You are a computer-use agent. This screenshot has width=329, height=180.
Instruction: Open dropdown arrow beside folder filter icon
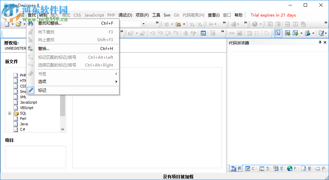[x=184, y=24]
